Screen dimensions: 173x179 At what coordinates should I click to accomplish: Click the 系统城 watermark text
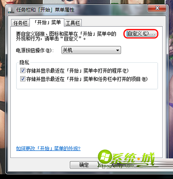pyautogui.click(x=134, y=159)
